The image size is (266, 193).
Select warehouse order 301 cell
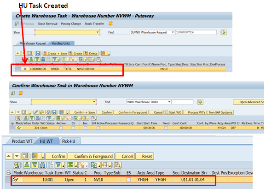32,128
